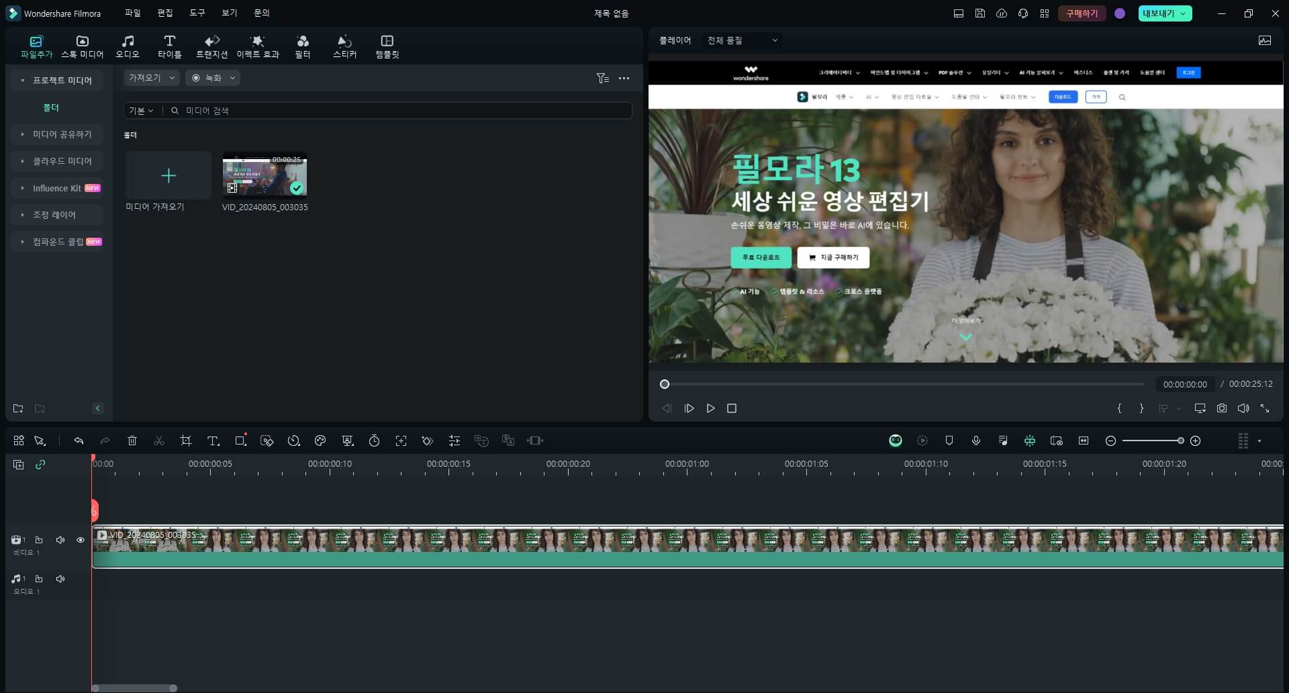Expand the 조정 레이어 section
1289x693 pixels.
[57, 215]
